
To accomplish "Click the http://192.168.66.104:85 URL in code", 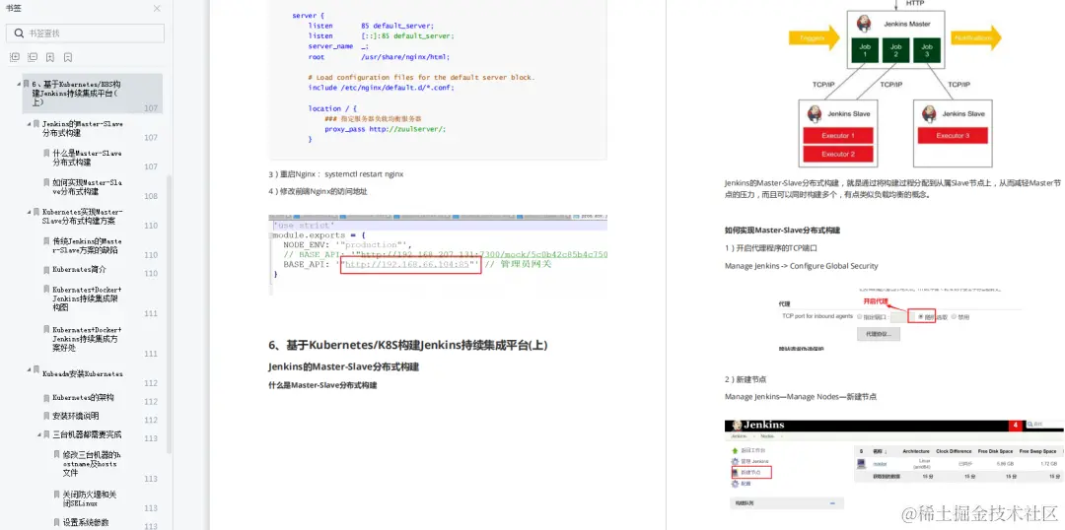I will (407, 265).
